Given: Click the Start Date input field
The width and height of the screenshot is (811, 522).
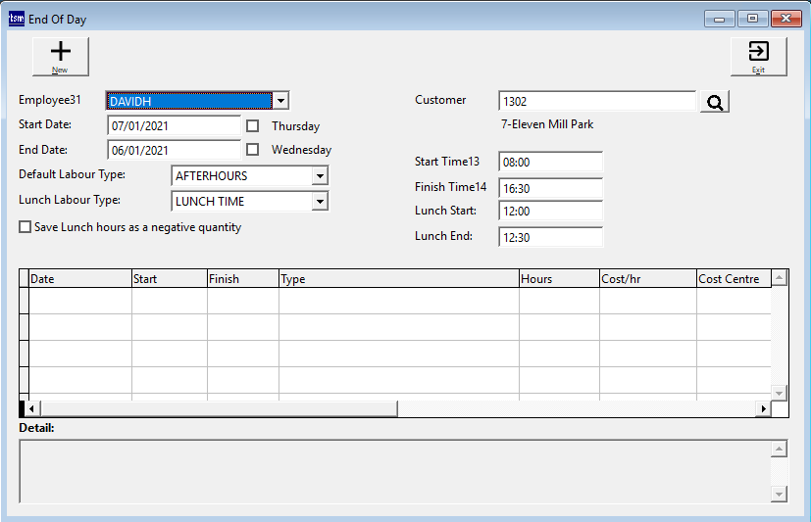Looking at the screenshot, I should click(174, 126).
